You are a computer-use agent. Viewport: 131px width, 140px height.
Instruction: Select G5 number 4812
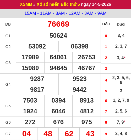coord(87,111)
